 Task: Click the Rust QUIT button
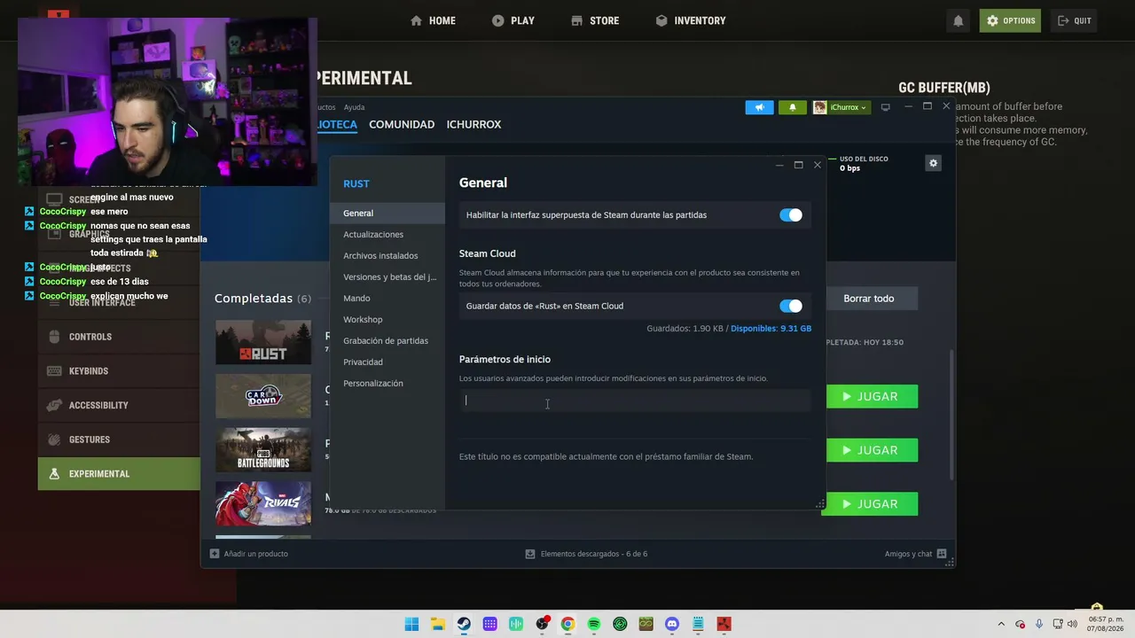(1074, 20)
